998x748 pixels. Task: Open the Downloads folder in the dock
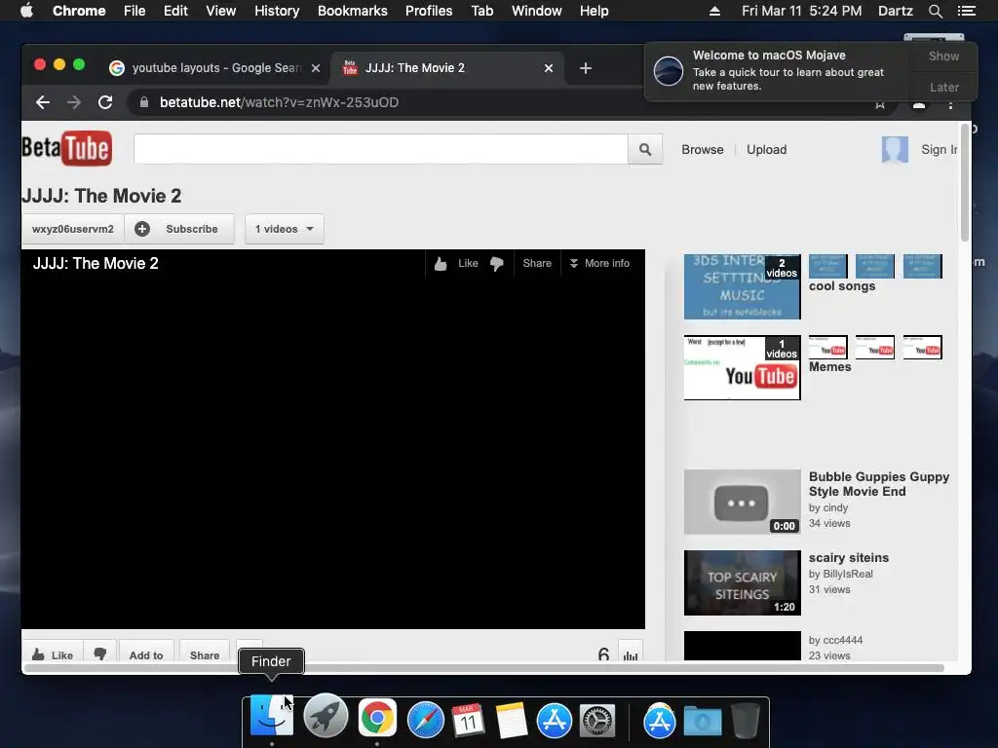pyautogui.click(x=703, y=722)
